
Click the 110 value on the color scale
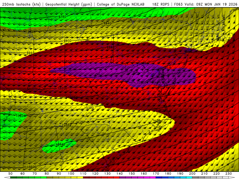pos(83,174)
